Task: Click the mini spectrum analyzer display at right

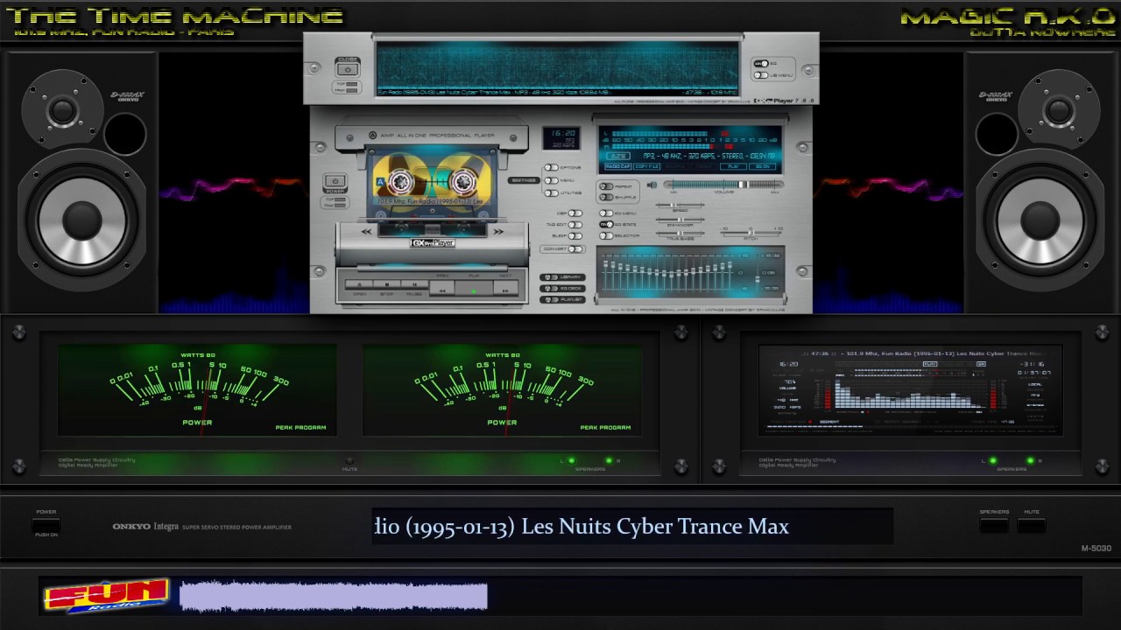Action: (x=911, y=390)
